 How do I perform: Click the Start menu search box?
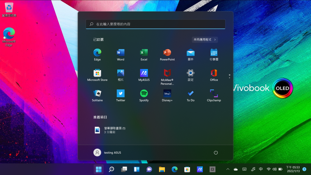pos(155,24)
